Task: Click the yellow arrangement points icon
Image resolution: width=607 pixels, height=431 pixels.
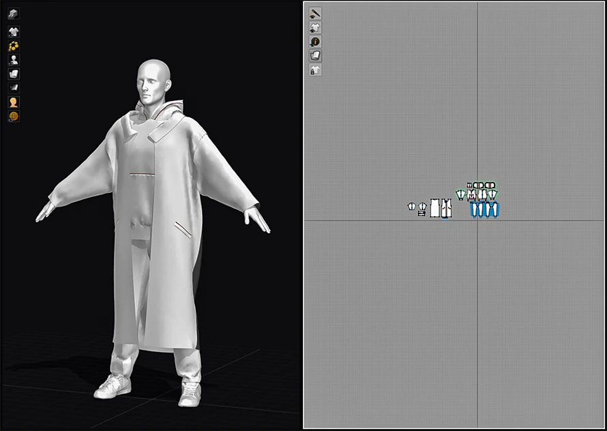Action: (14, 46)
